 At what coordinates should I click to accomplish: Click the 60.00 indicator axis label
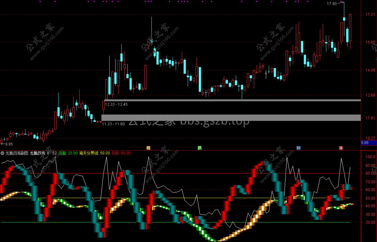[370, 190]
